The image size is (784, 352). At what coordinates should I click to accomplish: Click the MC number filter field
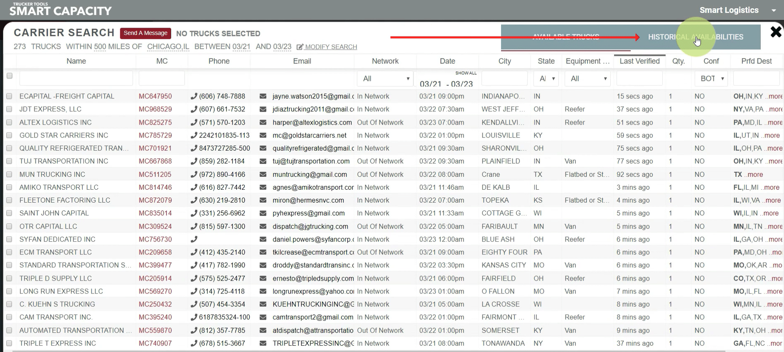pos(162,78)
